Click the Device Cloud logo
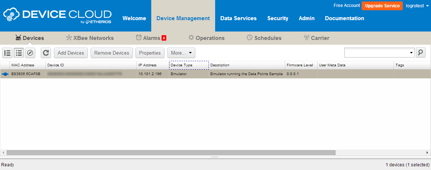The height and width of the screenshot is (170, 431). (57, 16)
